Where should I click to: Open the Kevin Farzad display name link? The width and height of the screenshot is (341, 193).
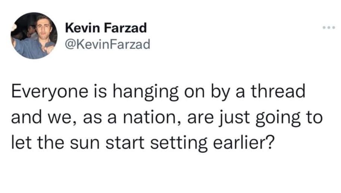(106, 28)
